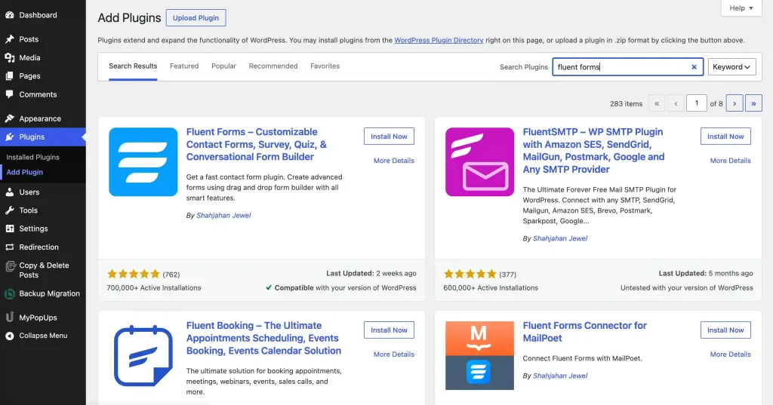Open Fluent Booking plugin title link
The image size is (773, 405).
pyautogui.click(x=263, y=338)
